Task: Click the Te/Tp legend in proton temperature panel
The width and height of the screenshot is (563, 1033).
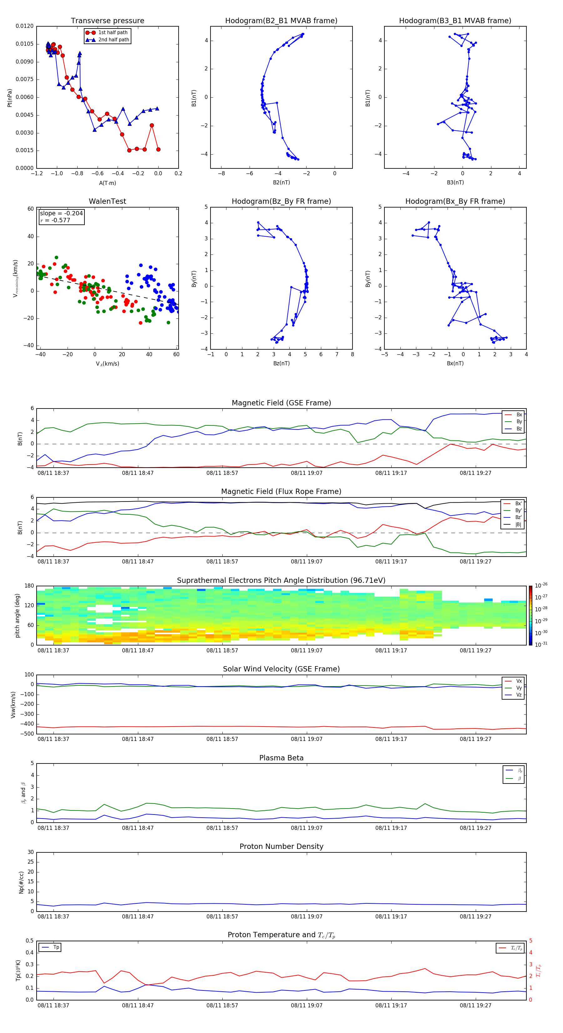Action: pyautogui.click(x=510, y=948)
